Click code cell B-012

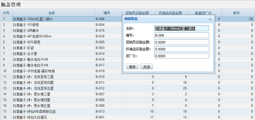(108, 88)
